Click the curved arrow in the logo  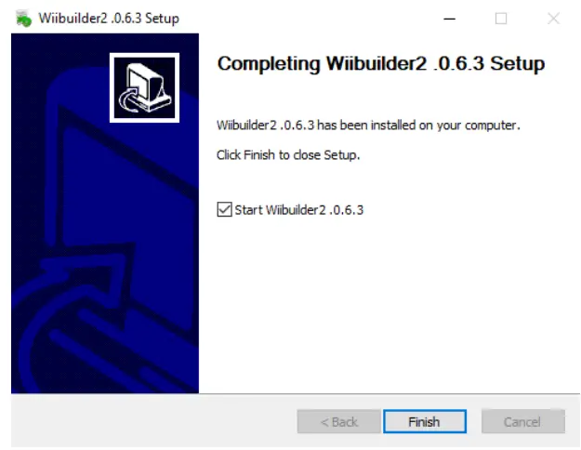pyautogui.click(x=128, y=99)
